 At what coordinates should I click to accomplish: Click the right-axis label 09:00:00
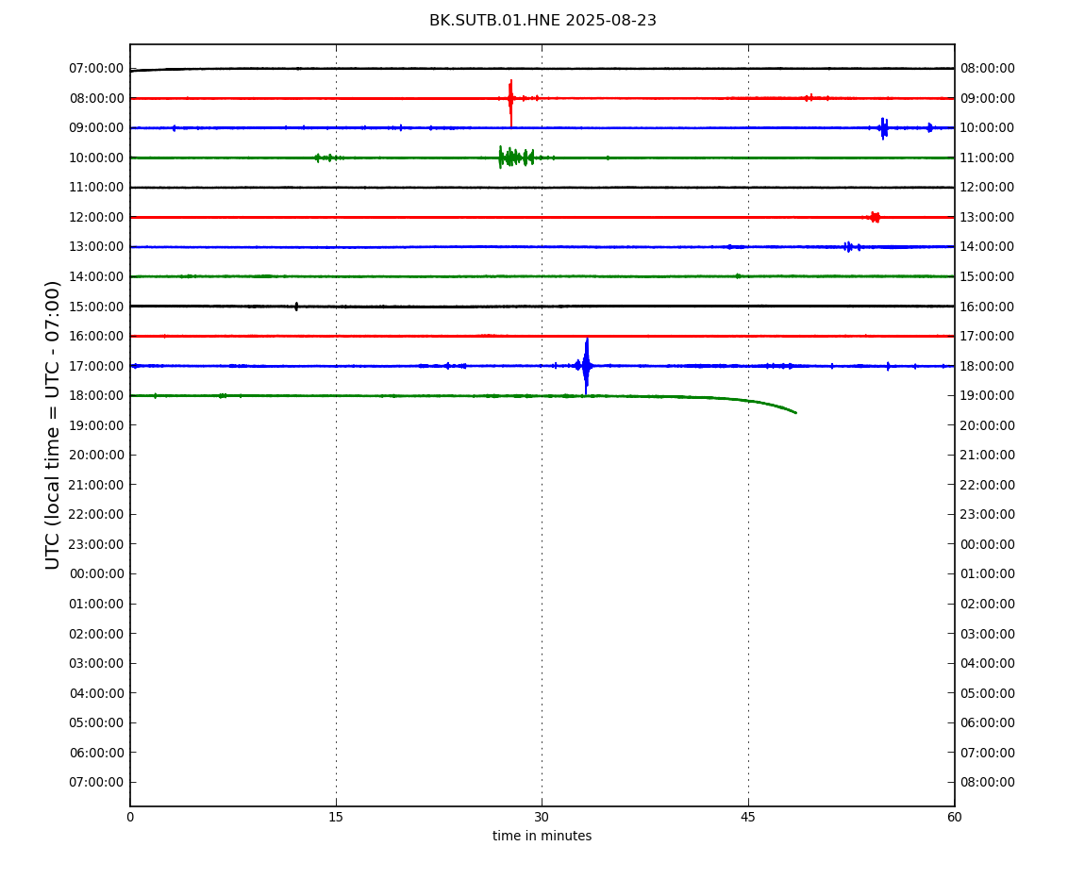coord(988,98)
